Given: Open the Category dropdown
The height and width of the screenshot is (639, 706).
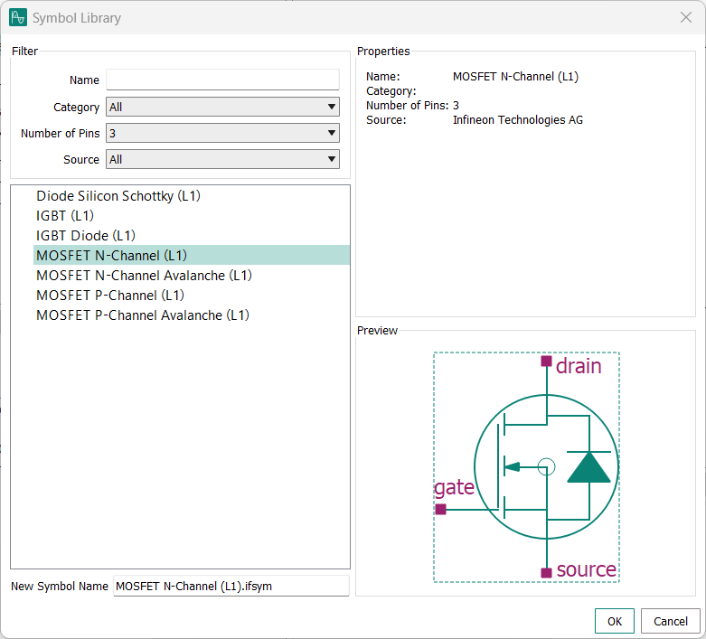Looking at the screenshot, I should click(222, 108).
